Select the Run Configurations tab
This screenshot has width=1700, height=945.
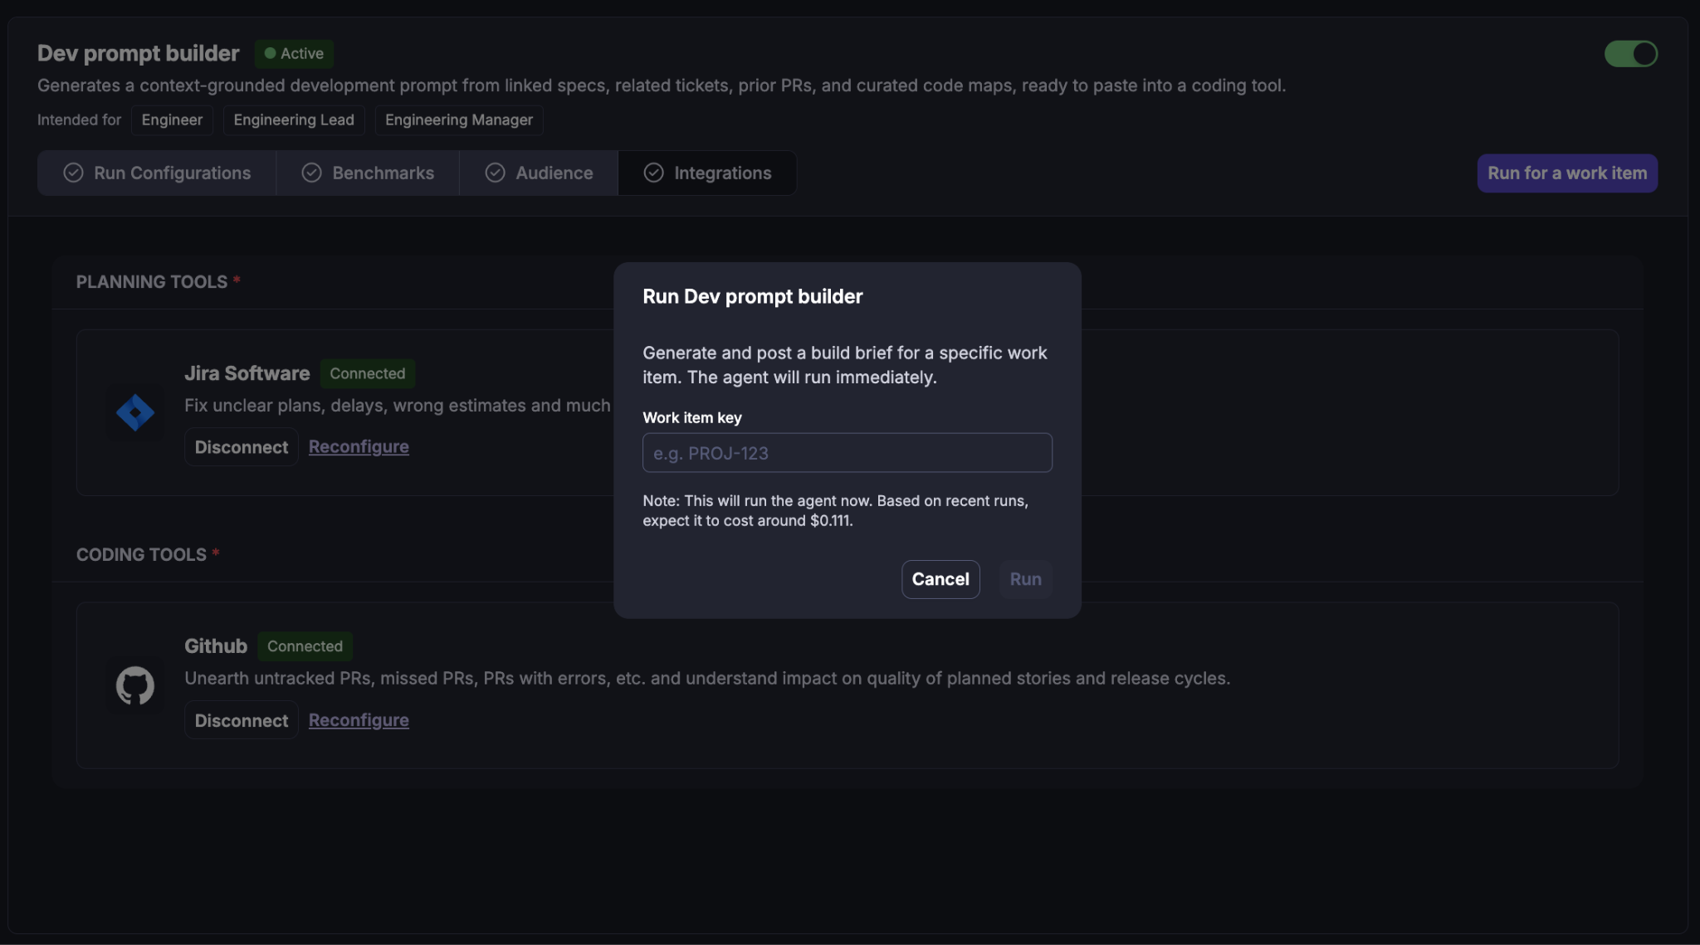pos(157,173)
